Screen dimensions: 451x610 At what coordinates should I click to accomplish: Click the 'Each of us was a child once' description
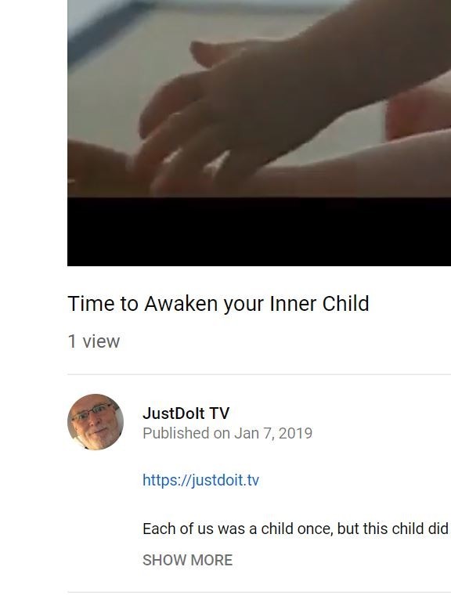coord(297,529)
